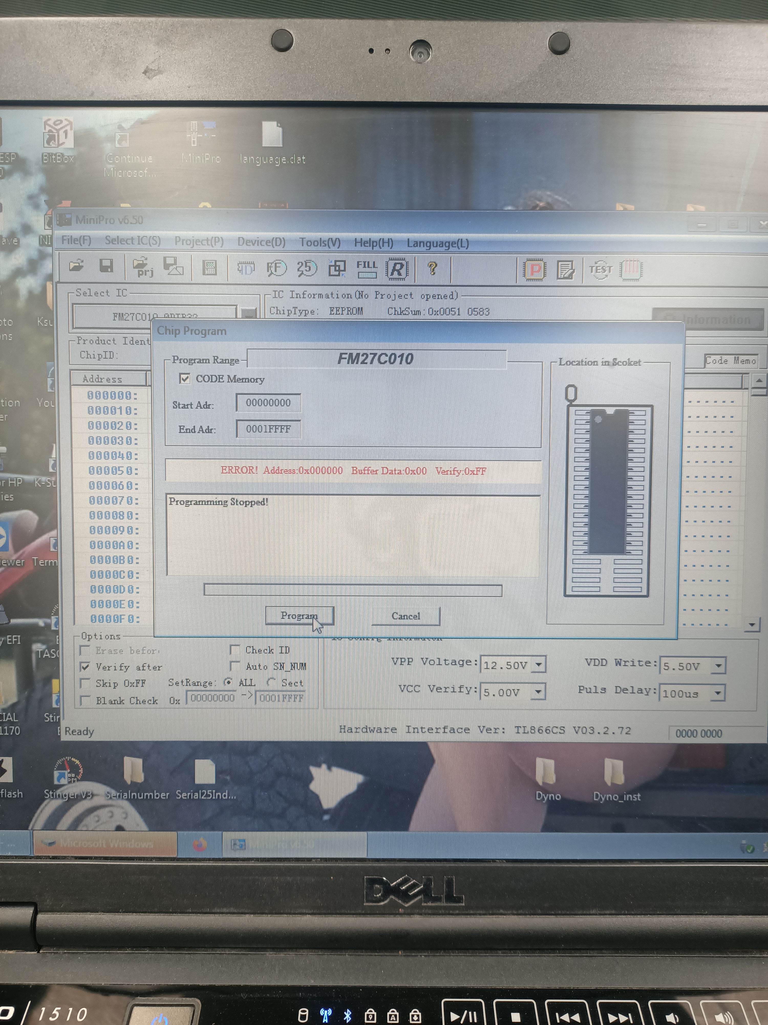
Task: Click the question mark help icon
Action: 432,268
